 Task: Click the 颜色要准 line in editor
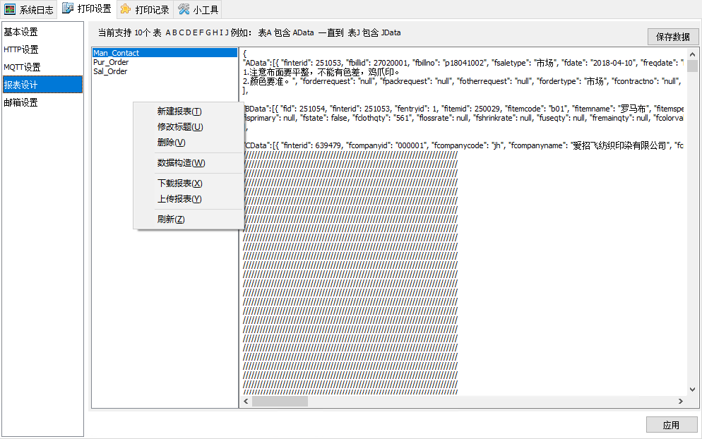pyautogui.click(x=463, y=81)
